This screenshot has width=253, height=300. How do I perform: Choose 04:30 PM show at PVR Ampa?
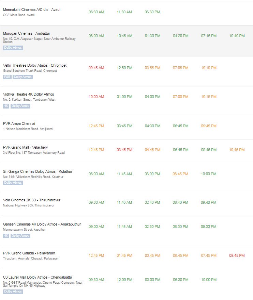(152, 126)
